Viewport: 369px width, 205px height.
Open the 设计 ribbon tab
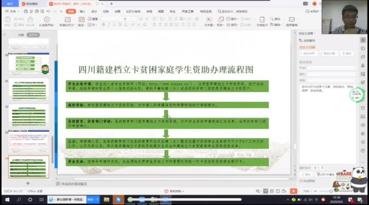coord(94,11)
